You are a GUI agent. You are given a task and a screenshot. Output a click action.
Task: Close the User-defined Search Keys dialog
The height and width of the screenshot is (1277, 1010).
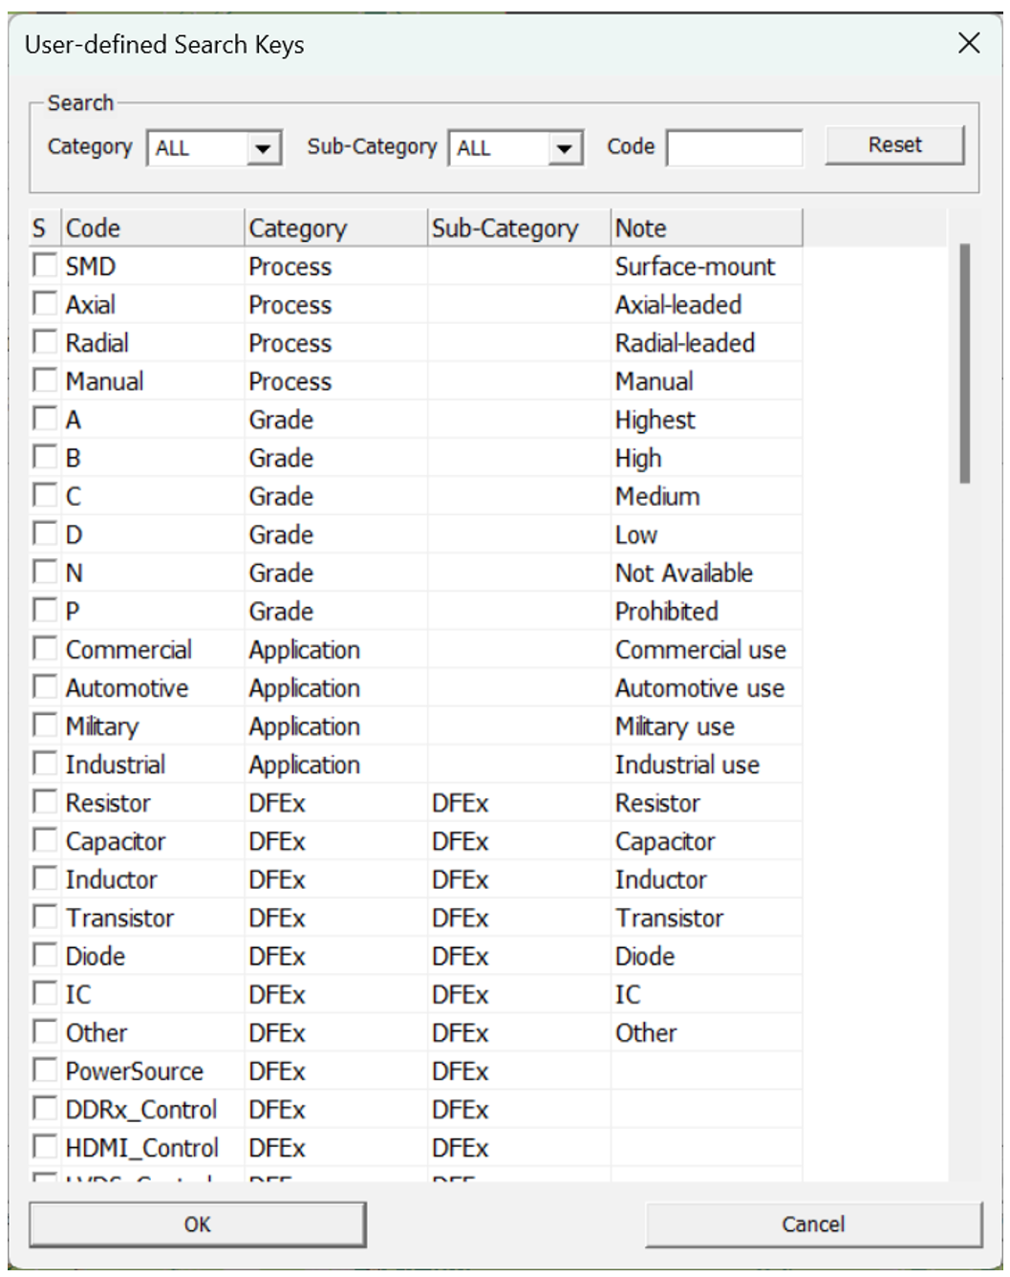coord(969,43)
